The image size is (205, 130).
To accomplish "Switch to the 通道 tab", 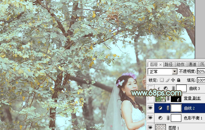I will pyautogui.click(x=192, y=64).
